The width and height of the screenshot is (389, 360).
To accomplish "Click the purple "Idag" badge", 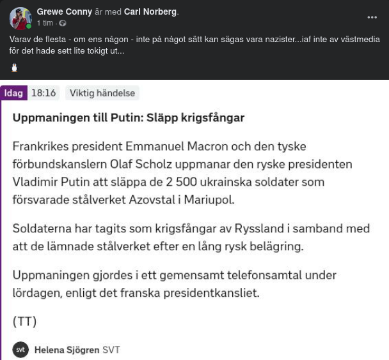I will (x=13, y=93).
